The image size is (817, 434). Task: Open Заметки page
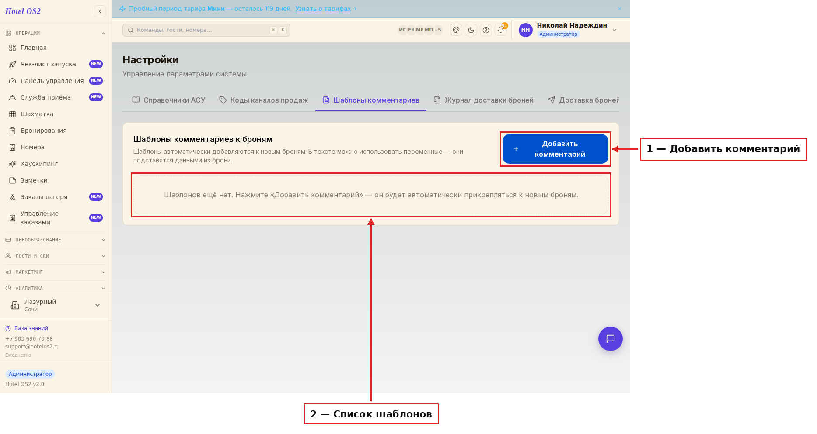pos(56,180)
